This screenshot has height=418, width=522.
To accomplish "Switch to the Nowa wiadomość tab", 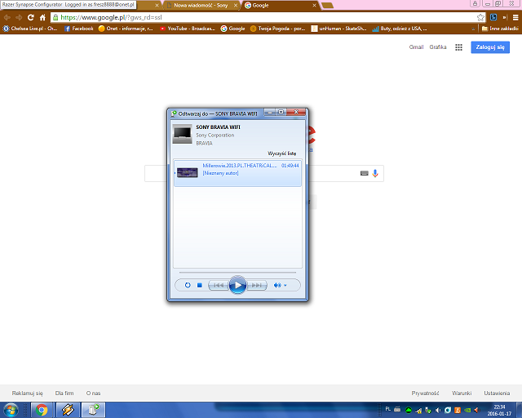I will [x=200, y=5].
